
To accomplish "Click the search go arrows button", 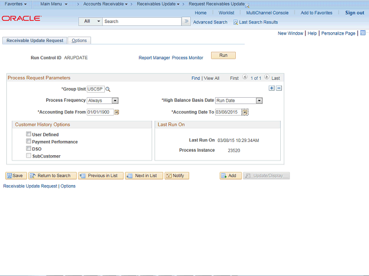I will pos(186,21).
